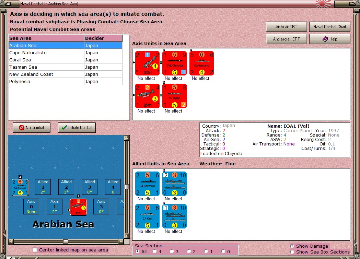The image size is (360, 259).
Task: Open the Help window
Action: pos(329,39)
